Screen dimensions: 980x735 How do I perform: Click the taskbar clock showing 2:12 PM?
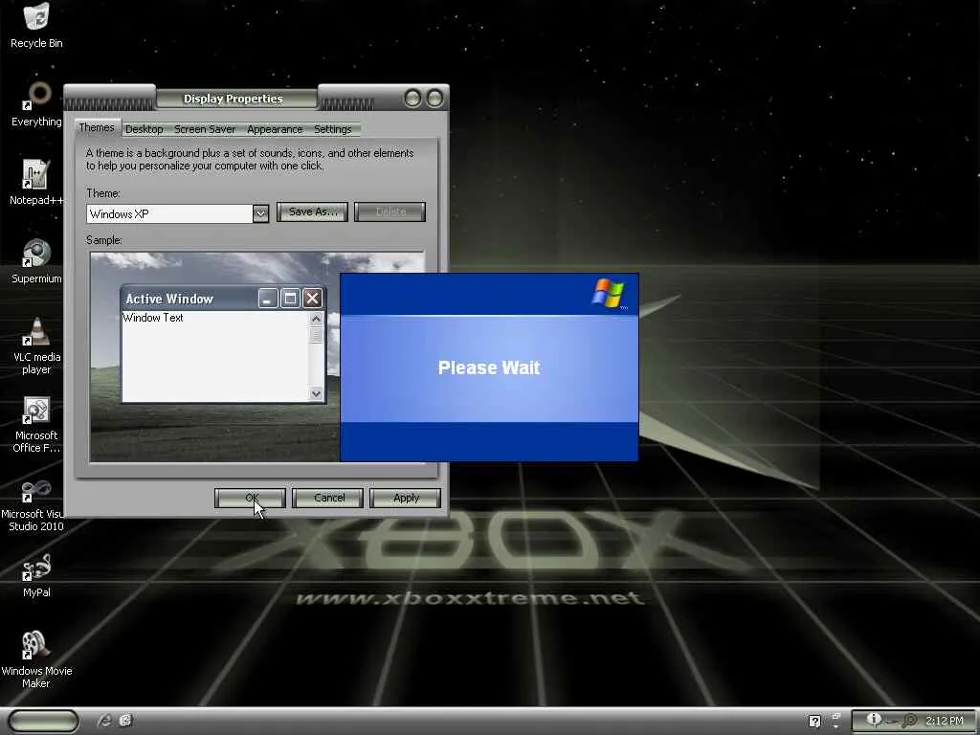pos(945,722)
